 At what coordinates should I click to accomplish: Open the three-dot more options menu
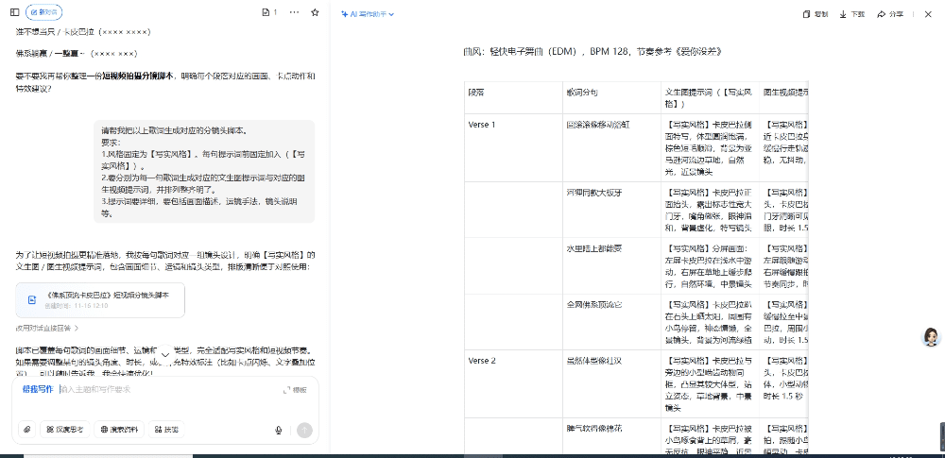tap(295, 13)
